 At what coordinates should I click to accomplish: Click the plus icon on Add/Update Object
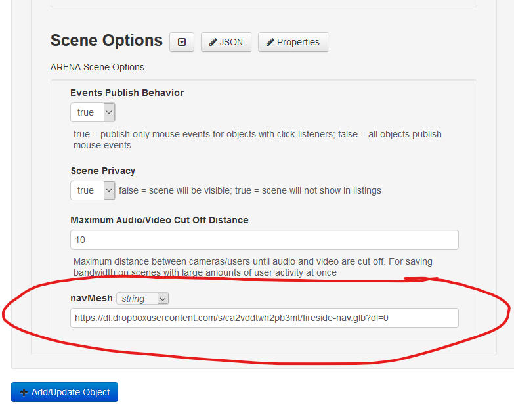[24, 392]
